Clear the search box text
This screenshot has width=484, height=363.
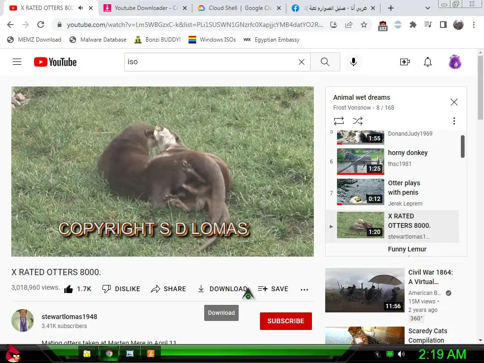point(302,62)
